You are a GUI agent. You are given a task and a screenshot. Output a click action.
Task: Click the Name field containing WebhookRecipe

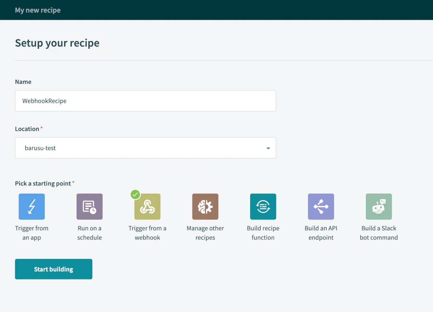(x=145, y=101)
